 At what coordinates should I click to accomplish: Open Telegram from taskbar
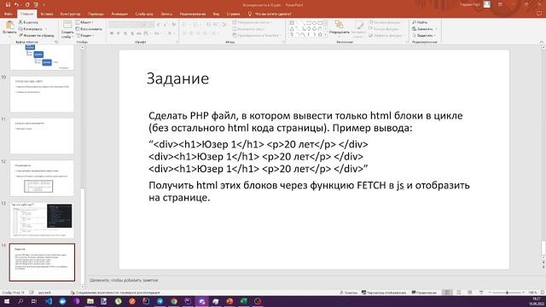160,301
